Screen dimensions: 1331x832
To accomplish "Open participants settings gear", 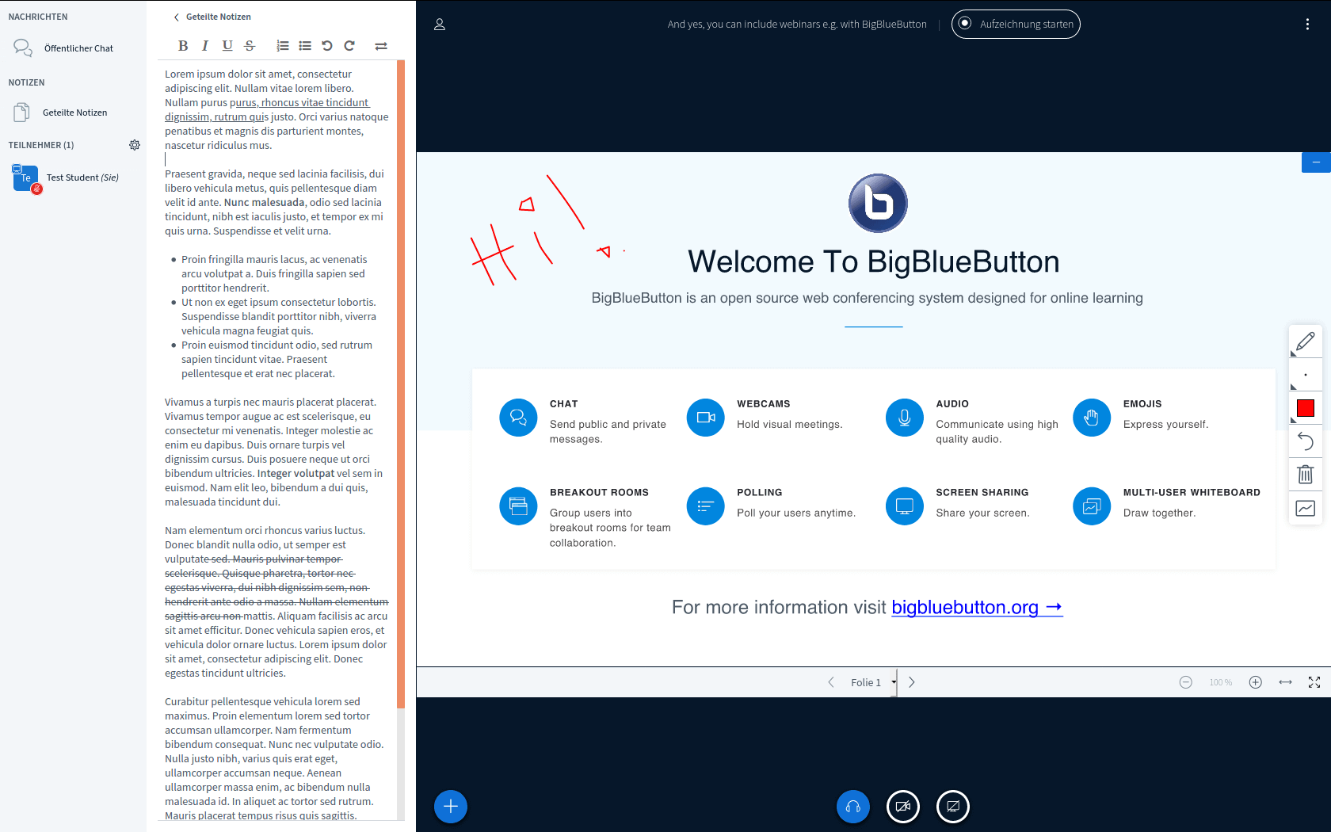I will [135, 145].
